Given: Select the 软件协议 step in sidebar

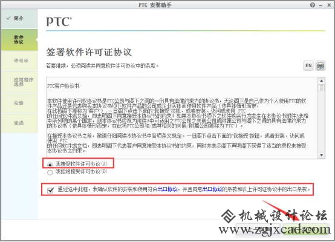Looking at the screenshot, I should pos(19,40).
